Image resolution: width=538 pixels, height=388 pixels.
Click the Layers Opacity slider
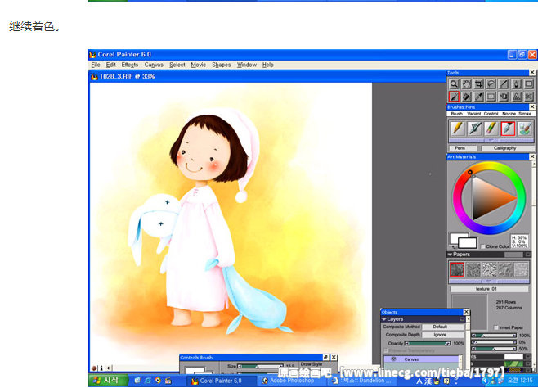pos(428,343)
